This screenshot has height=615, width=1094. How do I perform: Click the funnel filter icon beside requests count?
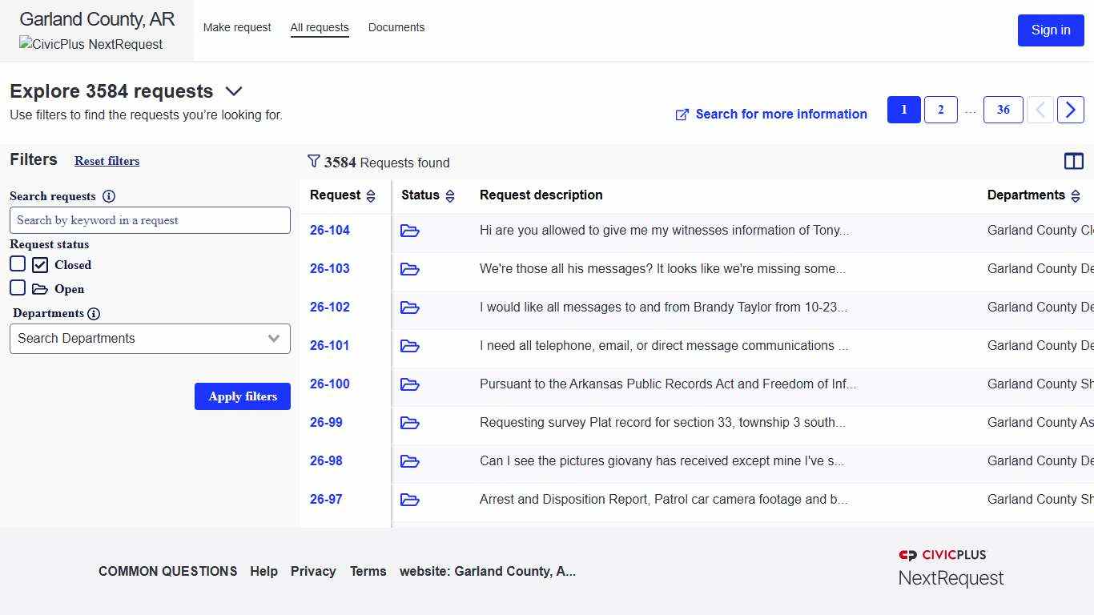pyautogui.click(x=314, y=161)
